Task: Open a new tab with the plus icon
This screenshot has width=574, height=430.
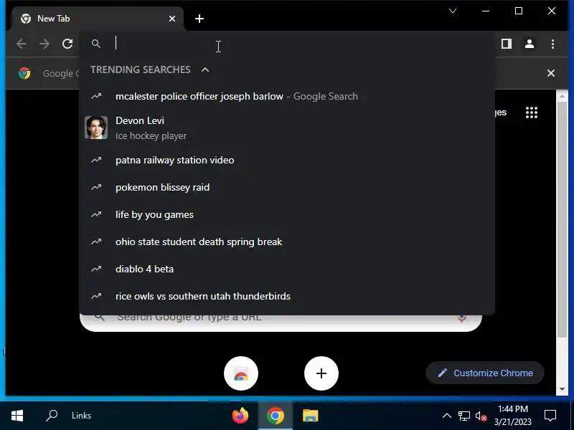Action: 199,19
